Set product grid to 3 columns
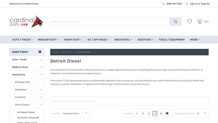The width and height of the screenshot is (218, 123). coord(149,113)
